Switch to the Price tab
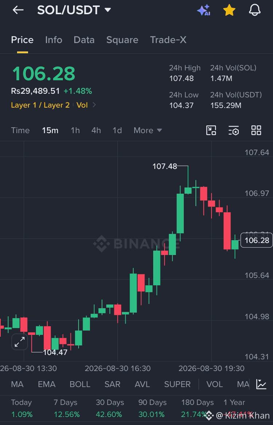 (x=22, y=40)
